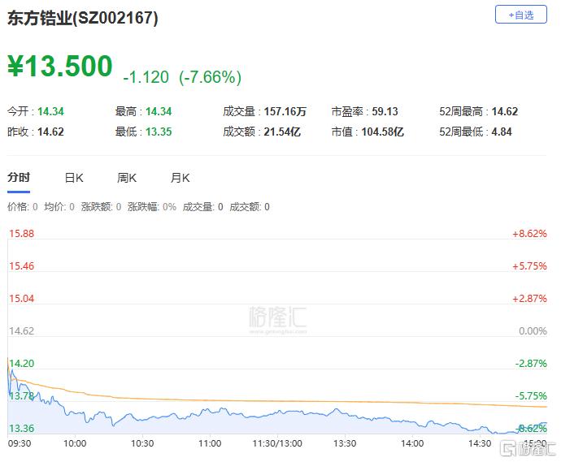This screenshot has height=462, width=561.
Task: Switch to the 周K weekly chart tab
Action: (127, 178)
